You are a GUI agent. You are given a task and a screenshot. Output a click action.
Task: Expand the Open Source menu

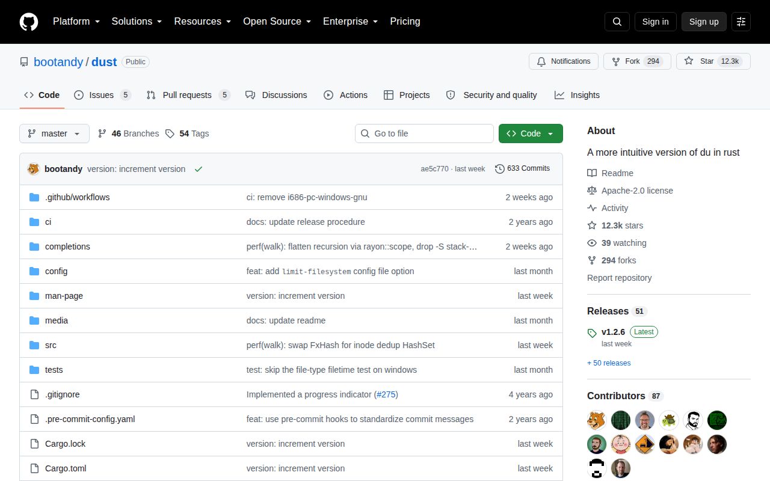point(277,22)
